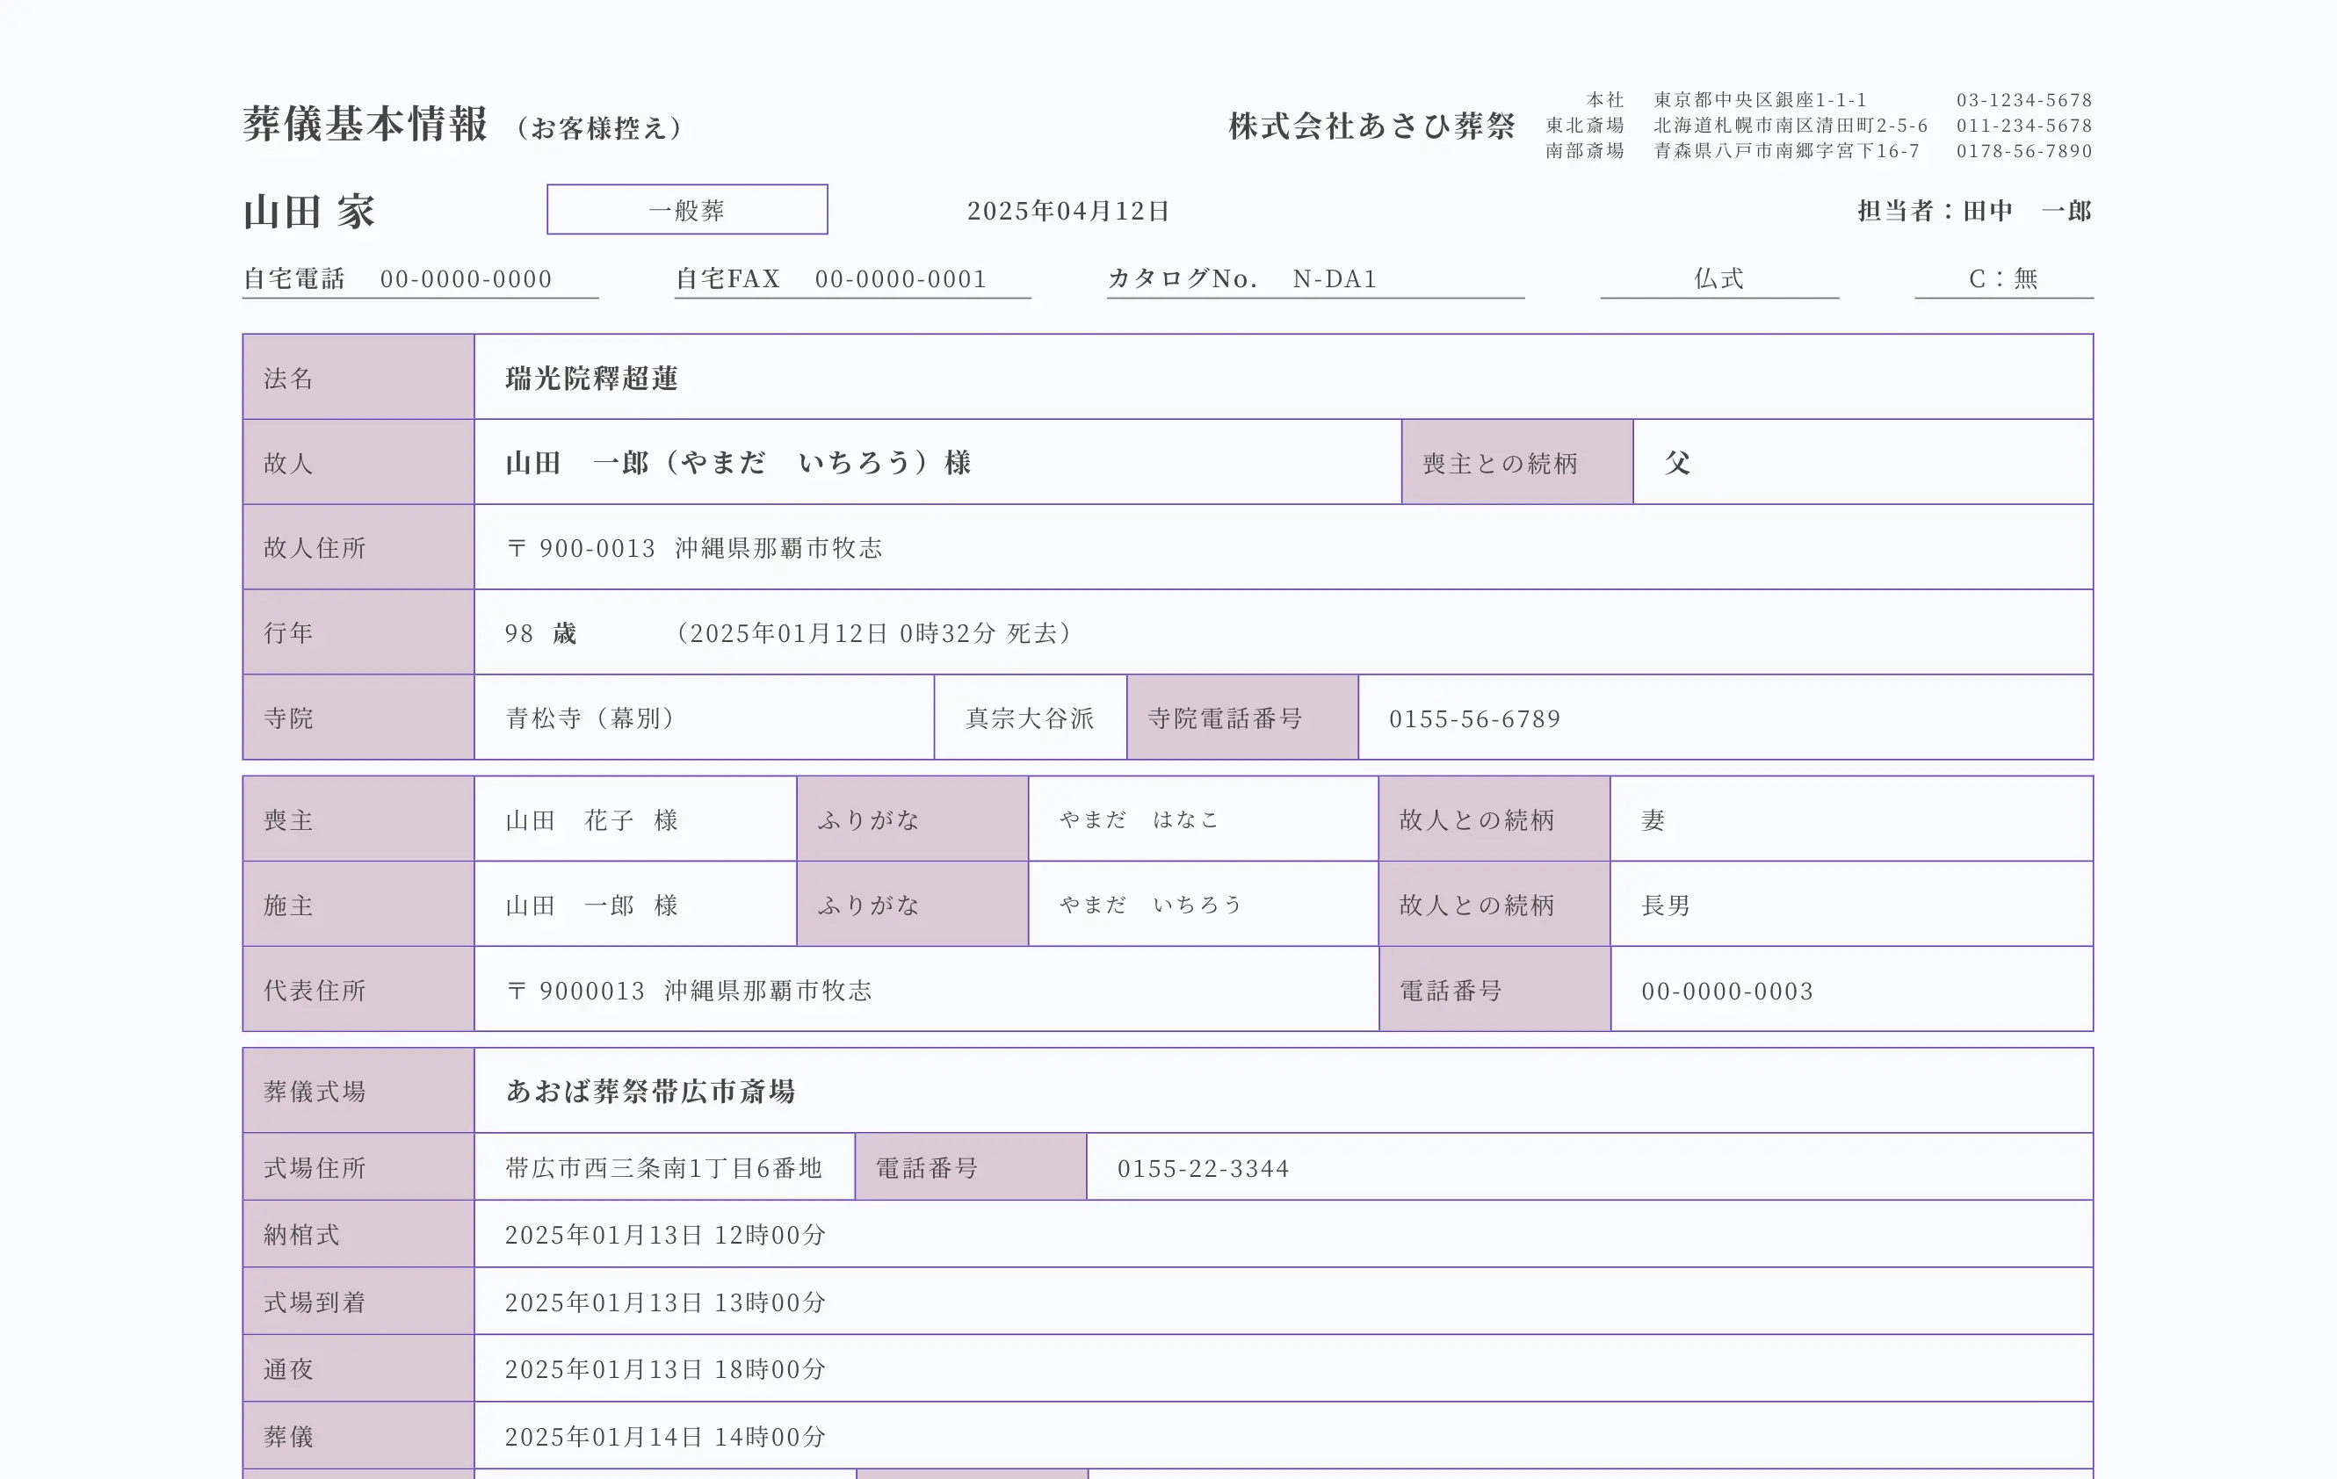Click the temple phone 0155-56-6789
Image resolution: width=2337 pixels, height=1479 pixels.
(1474, 719)
